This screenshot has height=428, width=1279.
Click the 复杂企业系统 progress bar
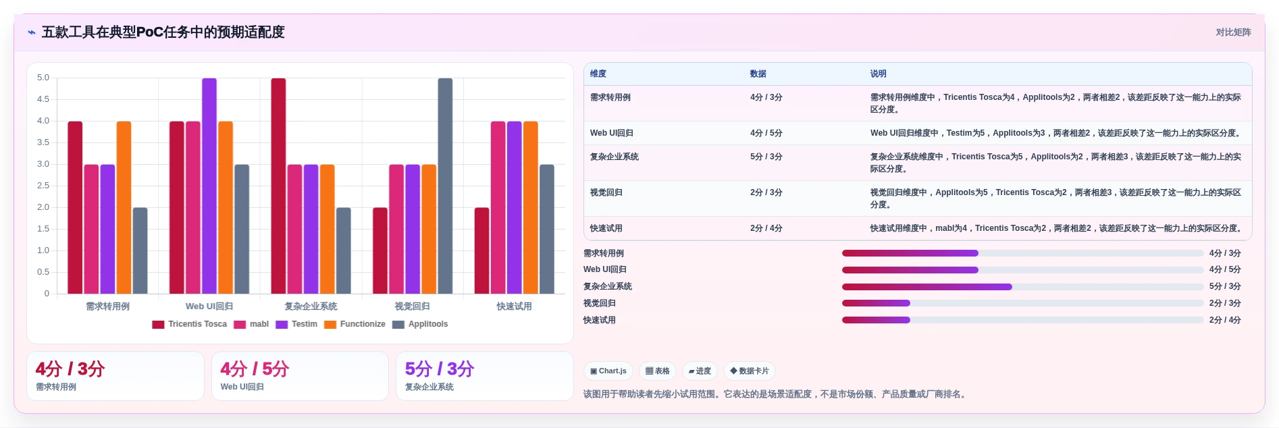[x=1022, y=287]
